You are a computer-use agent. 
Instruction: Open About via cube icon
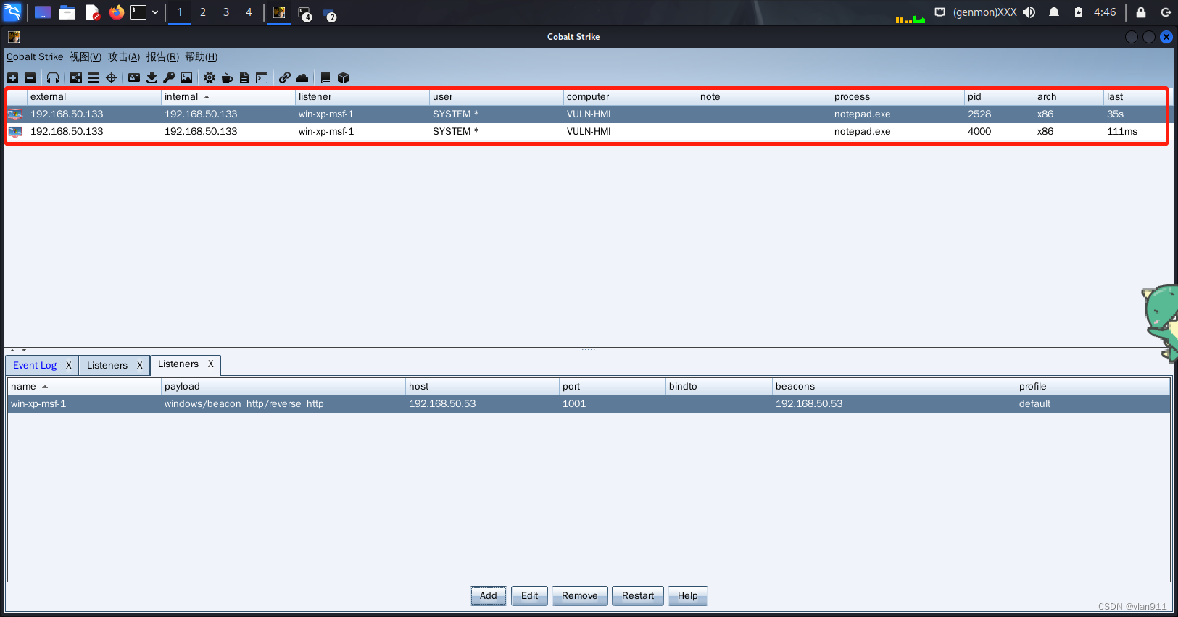coord(344,77)
